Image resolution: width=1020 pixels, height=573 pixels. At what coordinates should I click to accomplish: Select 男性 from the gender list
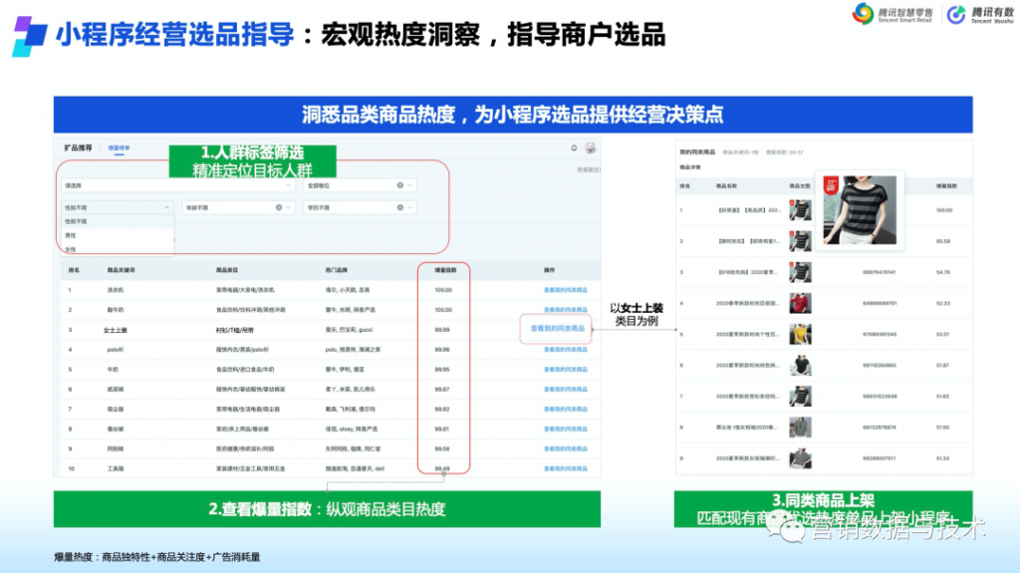click(71, 235)
